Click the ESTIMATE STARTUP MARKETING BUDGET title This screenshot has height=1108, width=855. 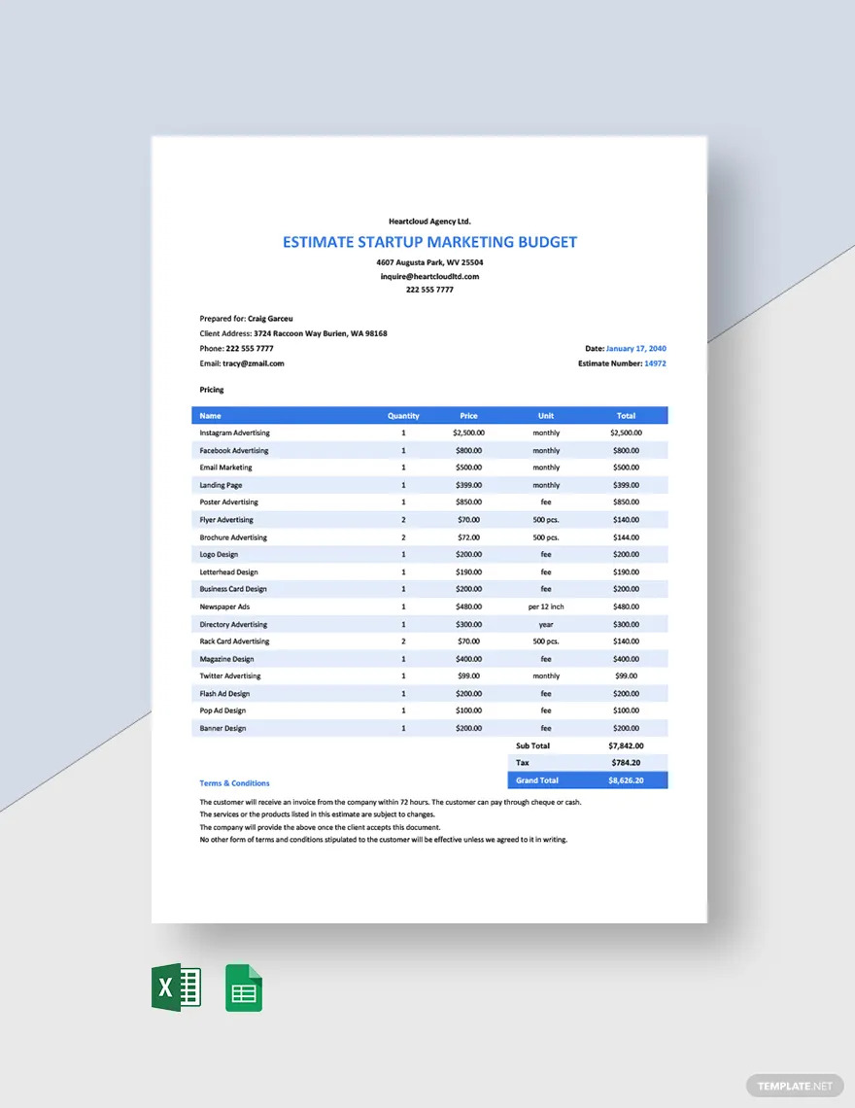click(429, 242)
